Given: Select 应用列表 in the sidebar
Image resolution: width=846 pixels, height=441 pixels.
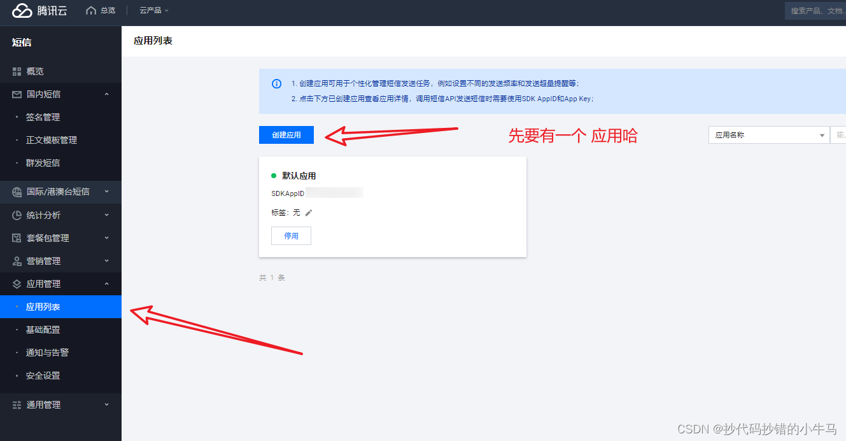Looking at the screenshot, I should pyautogui.click(x=60, y=307).
